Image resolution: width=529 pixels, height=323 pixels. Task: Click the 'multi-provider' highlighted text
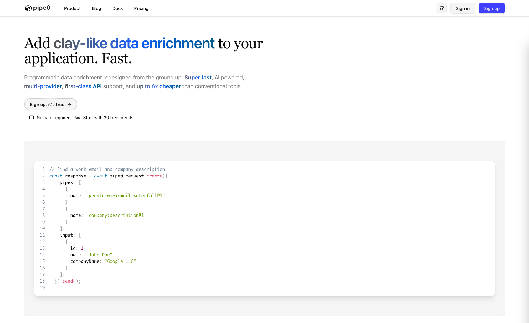(x=43, y=86)
